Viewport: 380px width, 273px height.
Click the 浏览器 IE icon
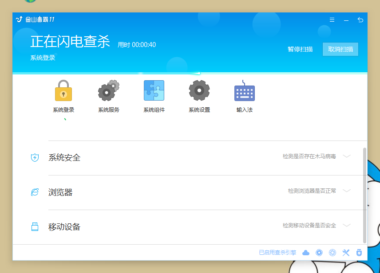click(x=35, y=192)
